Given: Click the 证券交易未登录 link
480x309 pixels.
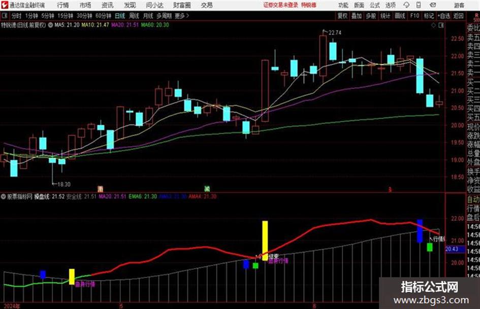Looking at the screenshot, I should [281, 5].
